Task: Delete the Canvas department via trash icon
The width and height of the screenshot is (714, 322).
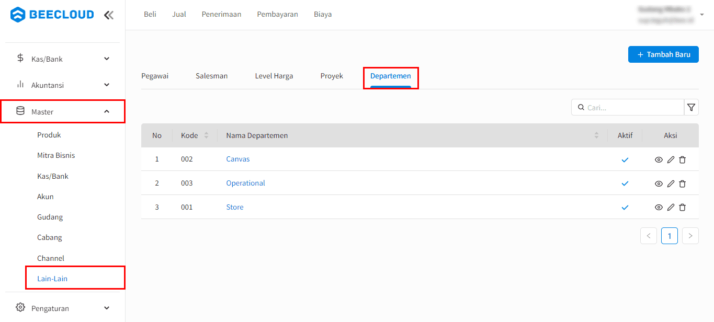Action: (682, 160)
